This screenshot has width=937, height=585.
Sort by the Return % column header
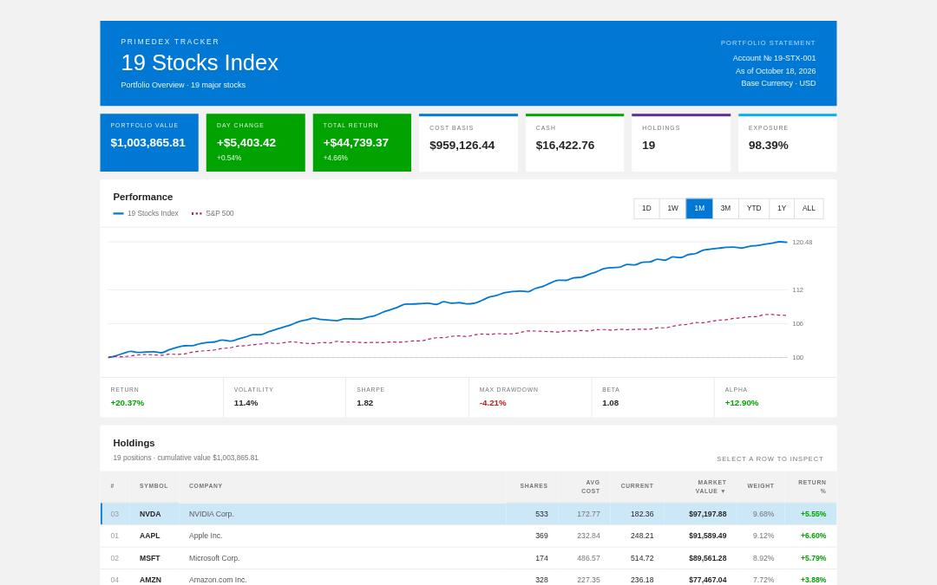coord(812,486)
